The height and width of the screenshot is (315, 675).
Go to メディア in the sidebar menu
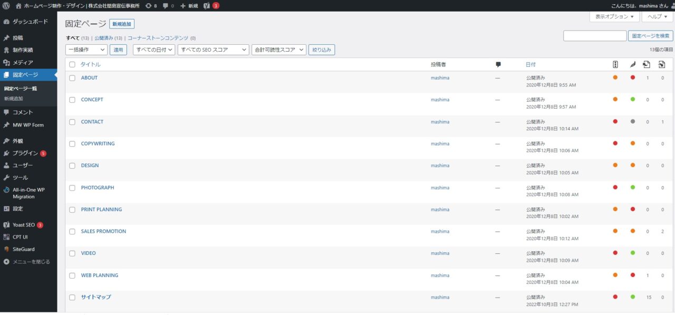coord(23,63)
